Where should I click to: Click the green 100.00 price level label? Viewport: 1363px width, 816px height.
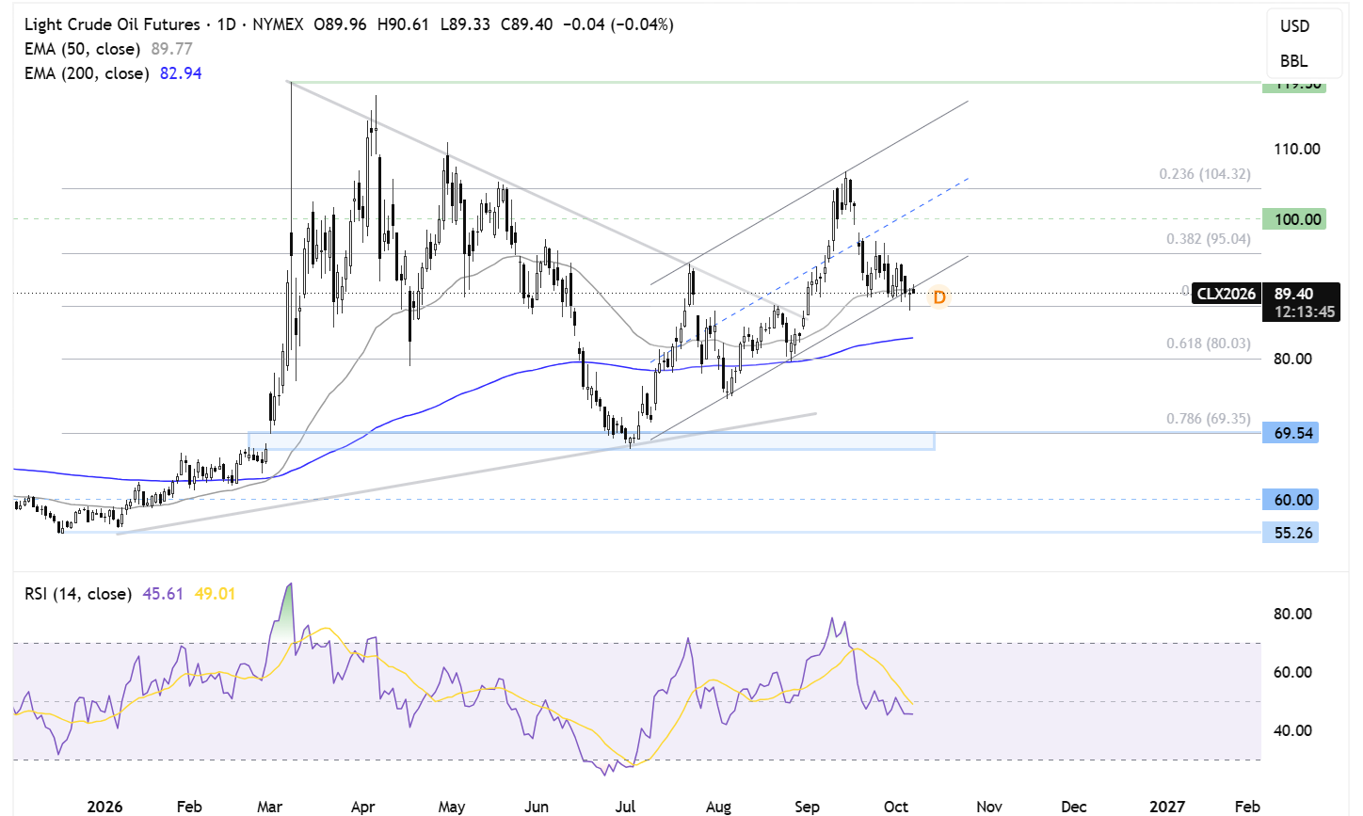coord(1294,219)
